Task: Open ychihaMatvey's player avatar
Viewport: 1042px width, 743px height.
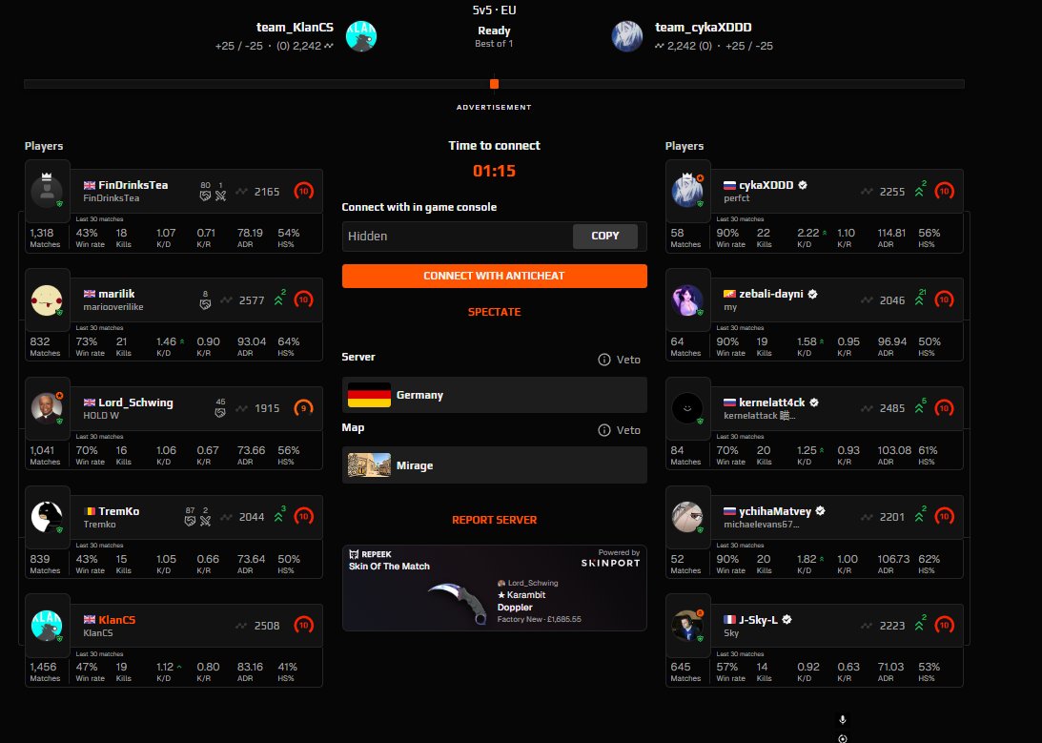Action: [687, 517]
